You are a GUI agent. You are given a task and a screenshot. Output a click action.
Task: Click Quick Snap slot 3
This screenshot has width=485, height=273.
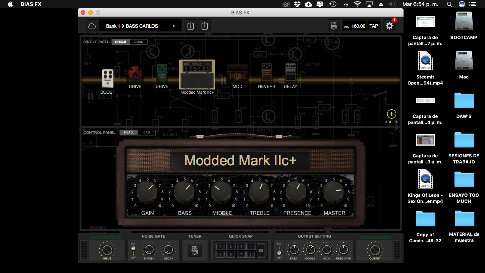[241, 246]
